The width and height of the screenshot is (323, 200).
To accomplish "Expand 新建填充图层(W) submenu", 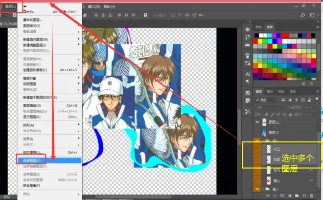I will tap(49, 40).
